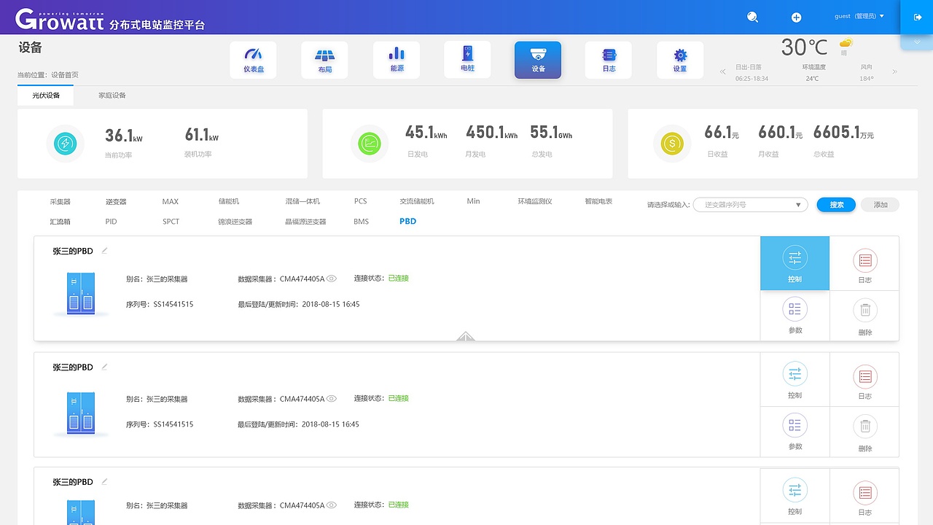The height and width of the screenshot is (525, 933).
Task: Open 控制 control for the second PBD card
Action: point(795,379)
